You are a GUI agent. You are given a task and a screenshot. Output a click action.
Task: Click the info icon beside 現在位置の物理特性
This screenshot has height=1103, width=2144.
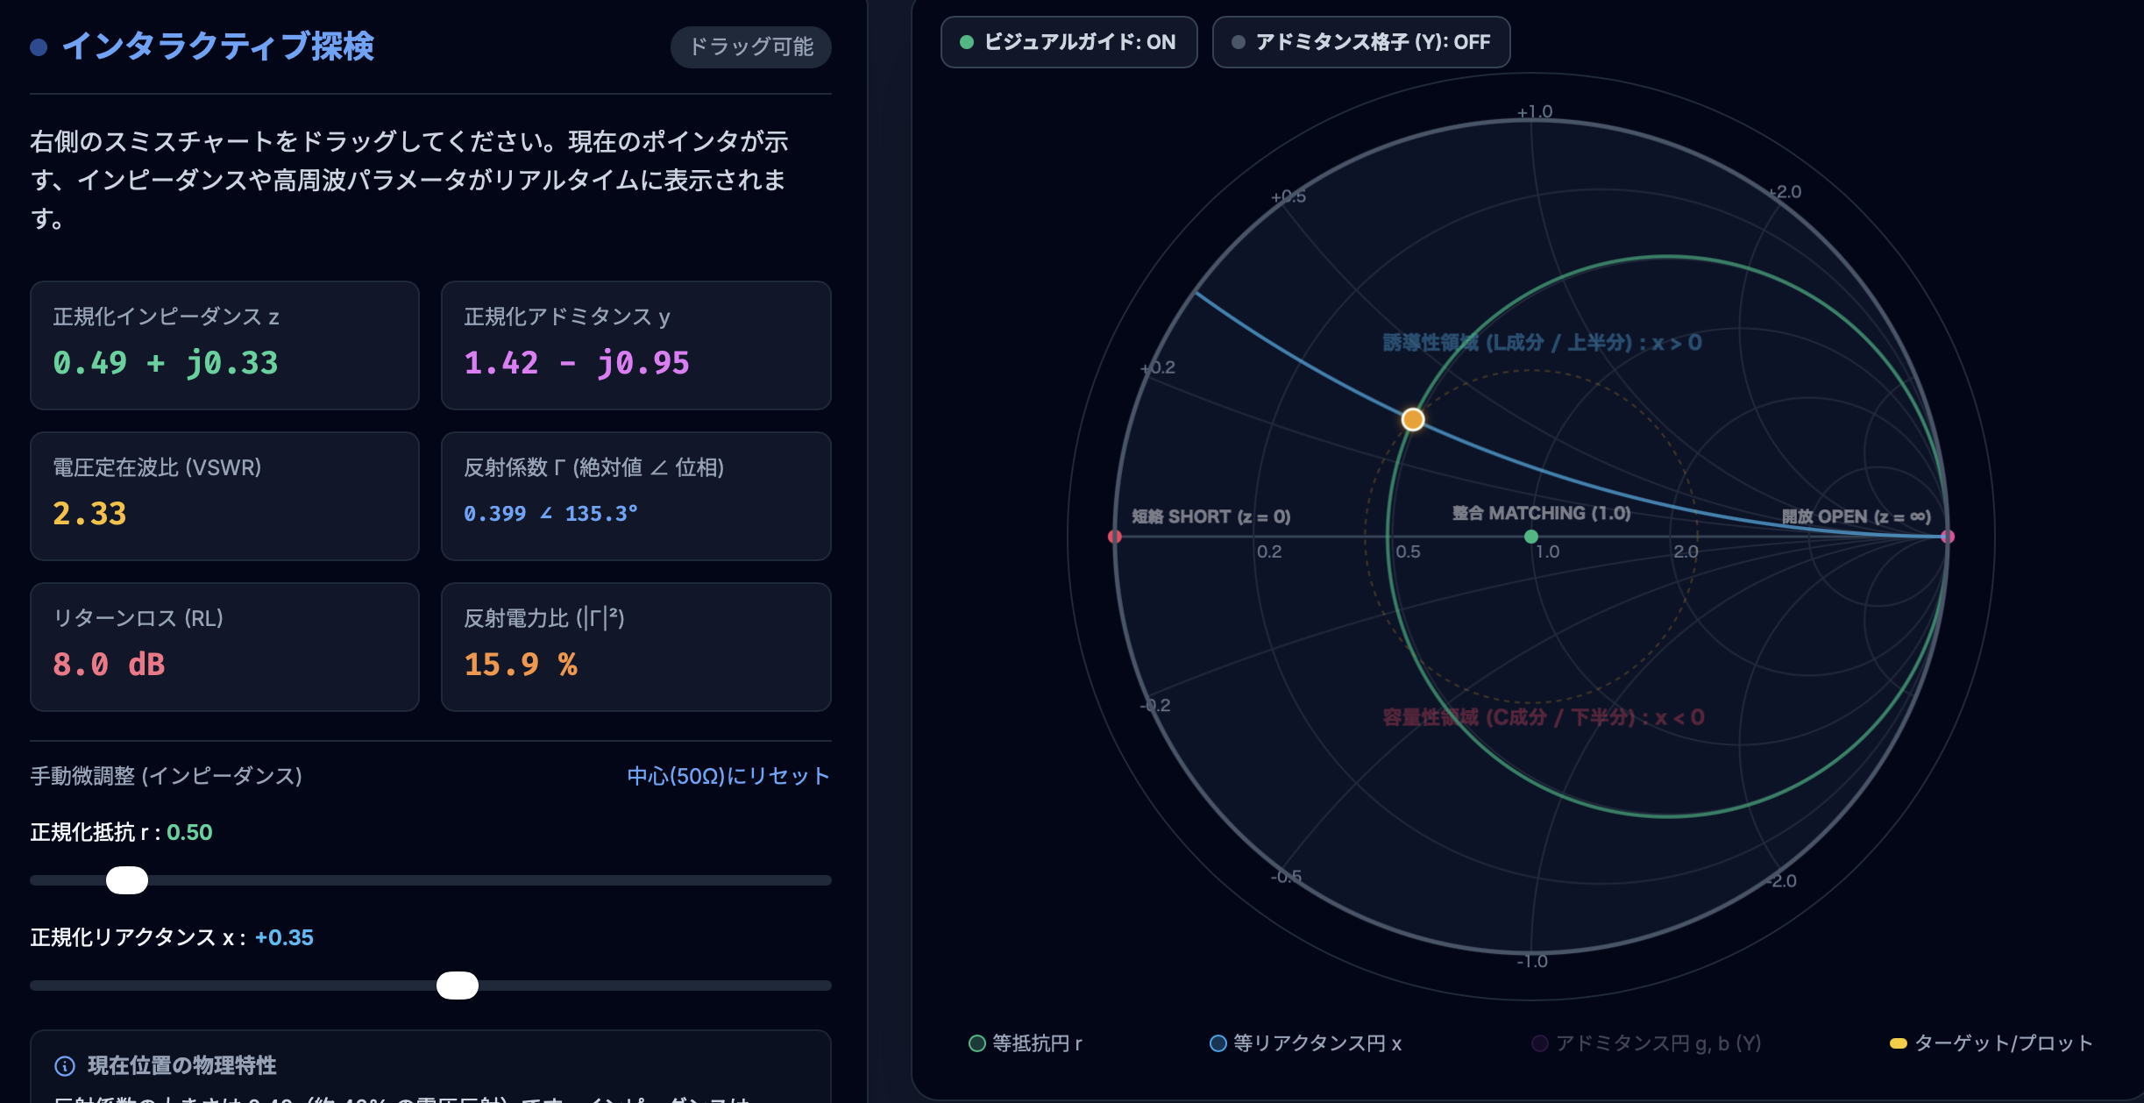click(x=65, y=1066)
